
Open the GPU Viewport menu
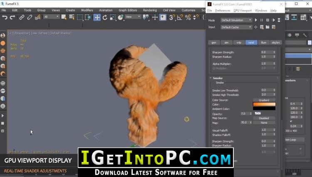pyautogui.click(x=243, y=10)
